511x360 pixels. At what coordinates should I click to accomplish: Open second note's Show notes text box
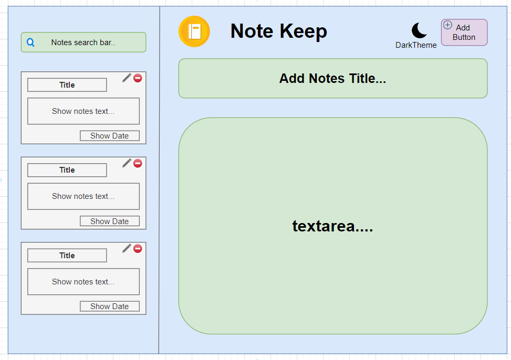pos(84,196)
